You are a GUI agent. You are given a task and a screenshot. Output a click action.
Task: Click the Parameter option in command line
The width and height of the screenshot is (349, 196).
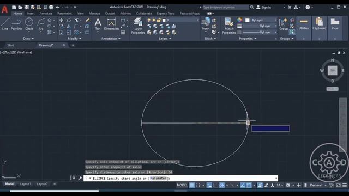tap(158, 178)
